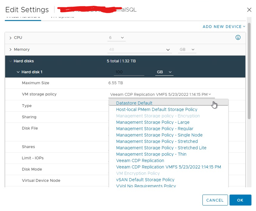The height and width of the screenshot is (211, 256).
Task: Select Datastore Default storage policy
Action: (134, 103)
